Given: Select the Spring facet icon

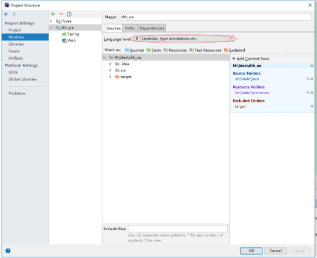Looking at the screenshot, I should point(64,34).
